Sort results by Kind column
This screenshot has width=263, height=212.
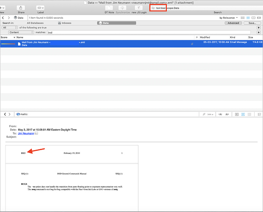[233, 37]
